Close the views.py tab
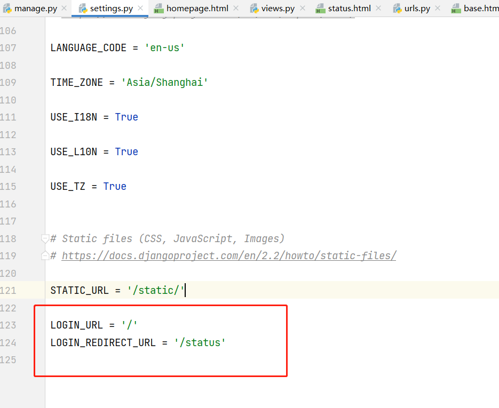499x408 pixels. (303, 9)
